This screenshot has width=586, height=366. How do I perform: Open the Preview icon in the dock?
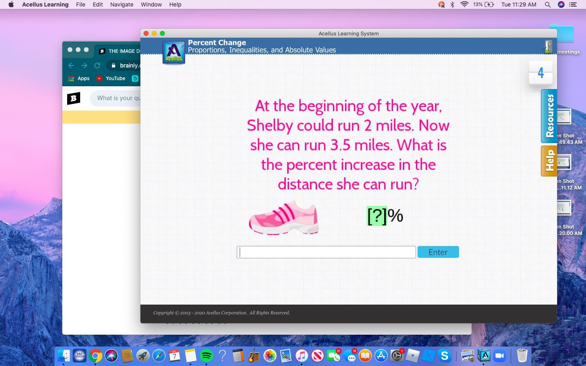tap(468, 356)
